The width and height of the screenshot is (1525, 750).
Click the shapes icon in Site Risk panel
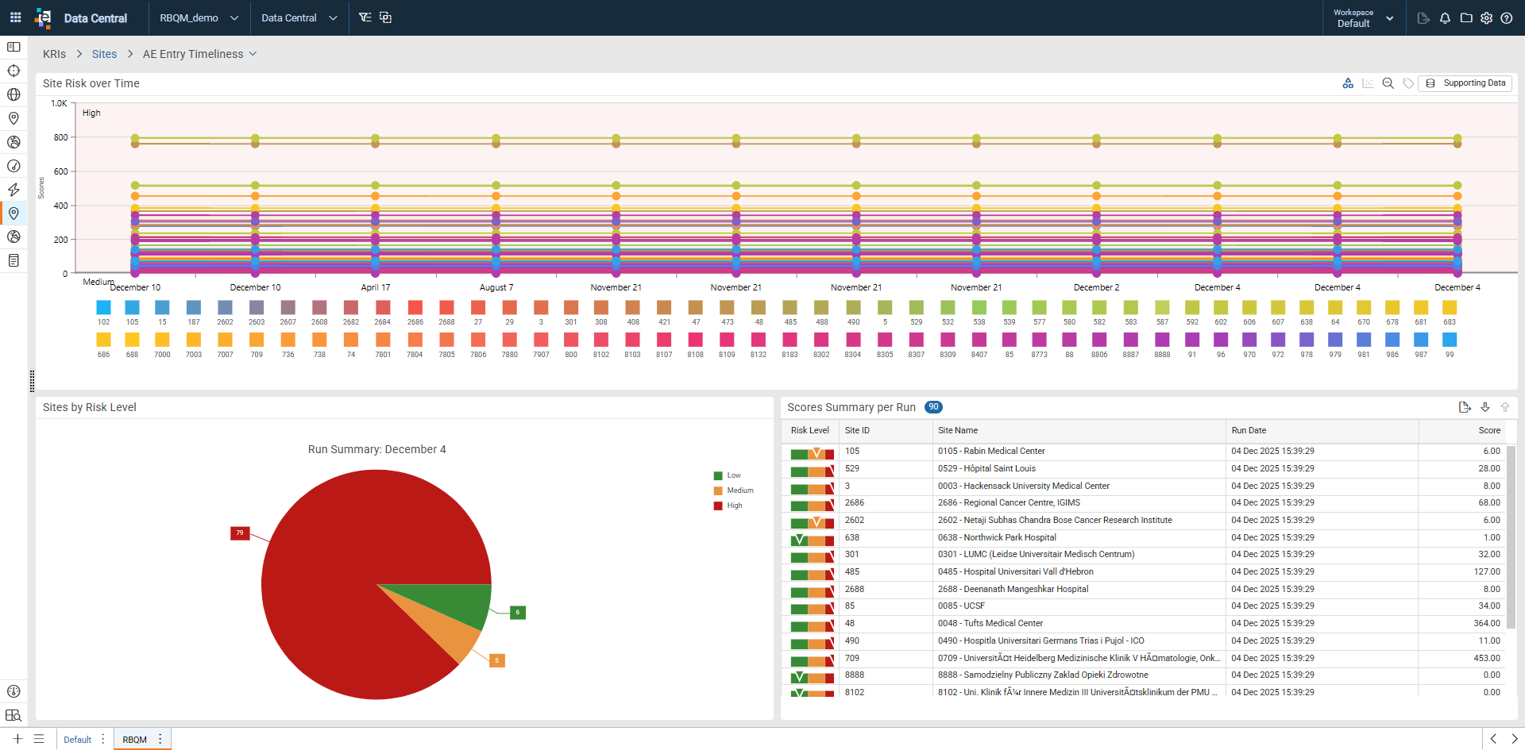point(1348,83)
